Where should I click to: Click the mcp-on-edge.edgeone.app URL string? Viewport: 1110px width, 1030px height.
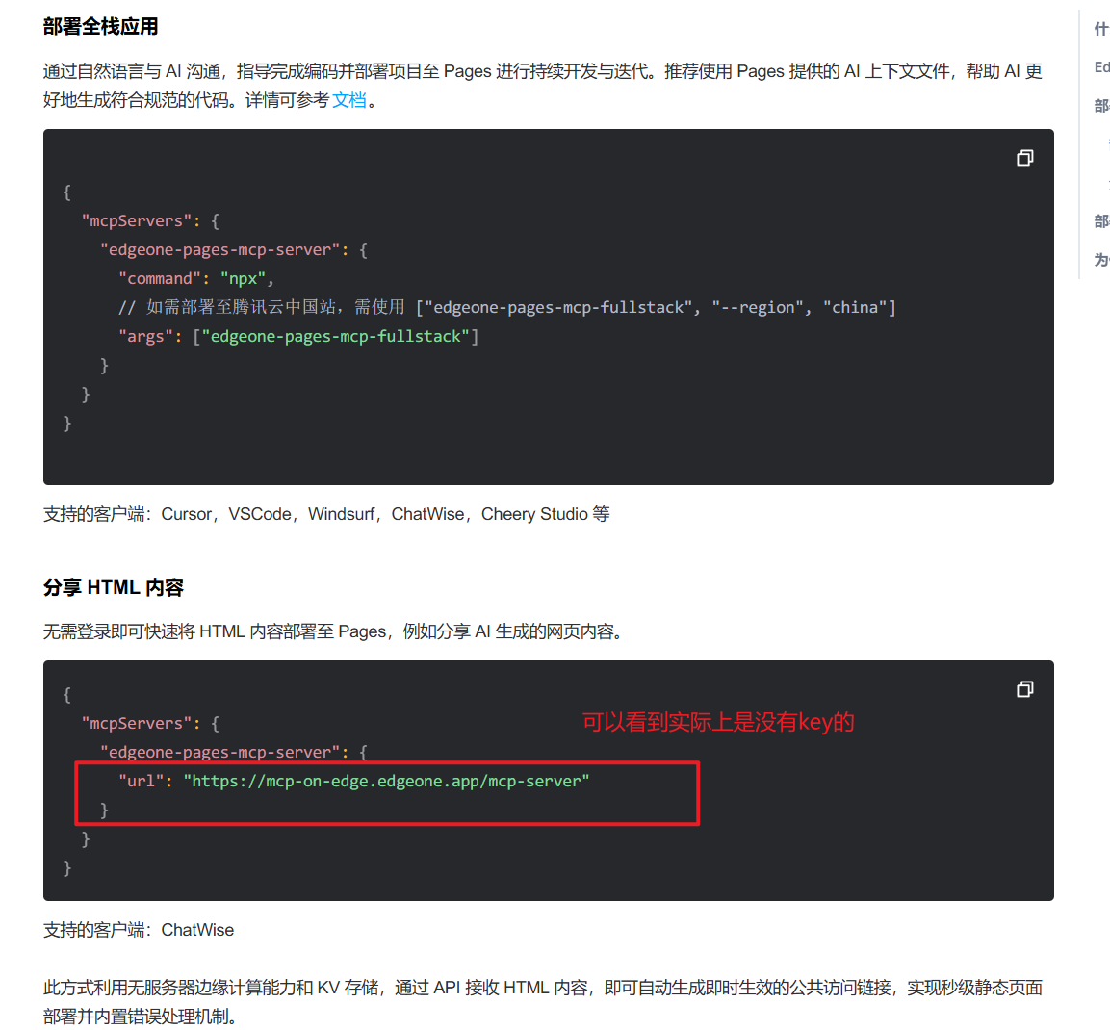[x=386, y=781]
